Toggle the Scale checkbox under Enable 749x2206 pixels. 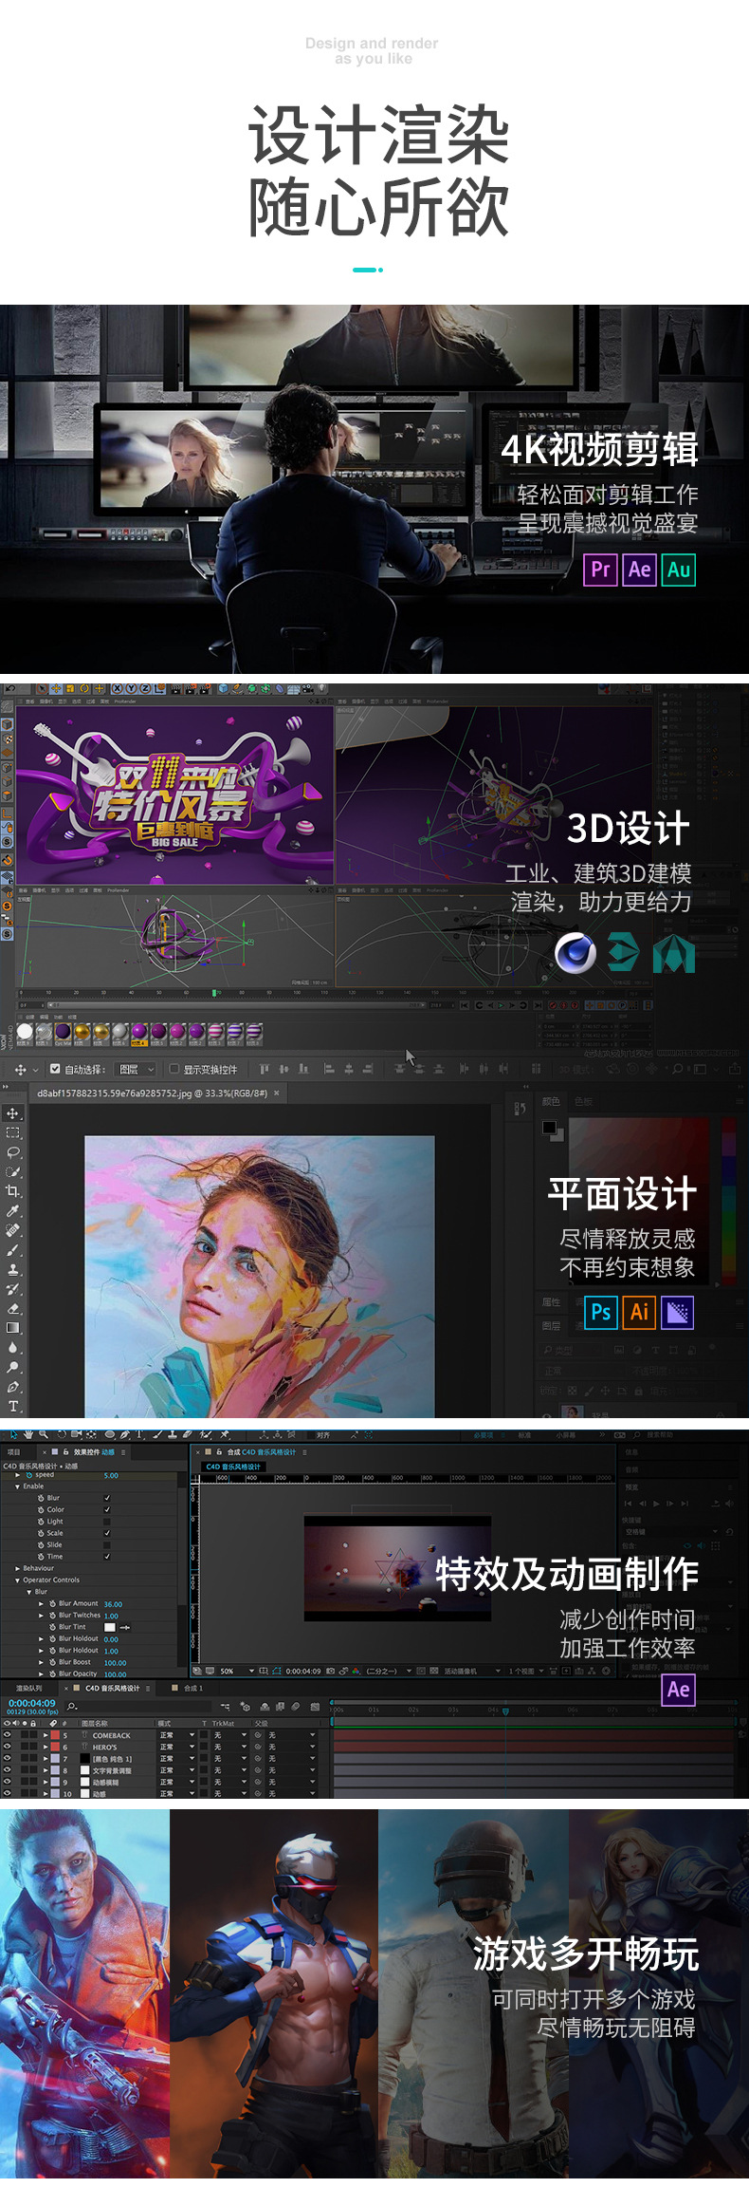(x=107, y=1532)
